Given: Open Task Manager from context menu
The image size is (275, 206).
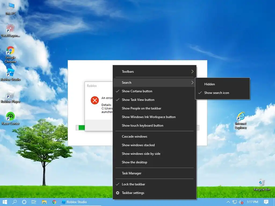Looking at the screenshot, I should coord(154,173).
